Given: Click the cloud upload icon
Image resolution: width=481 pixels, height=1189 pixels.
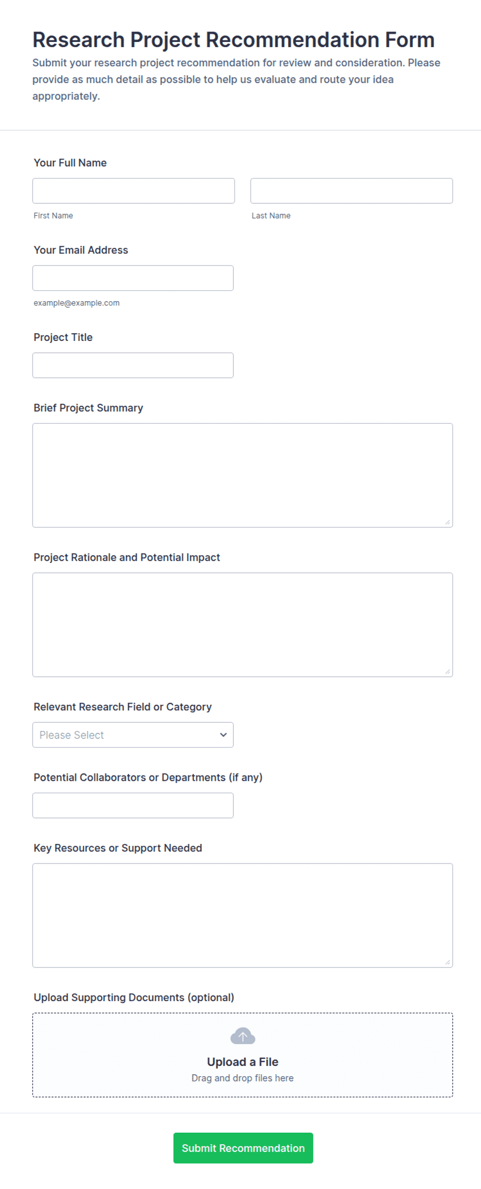Looking at the screenshot, I should click(243, 1036).
